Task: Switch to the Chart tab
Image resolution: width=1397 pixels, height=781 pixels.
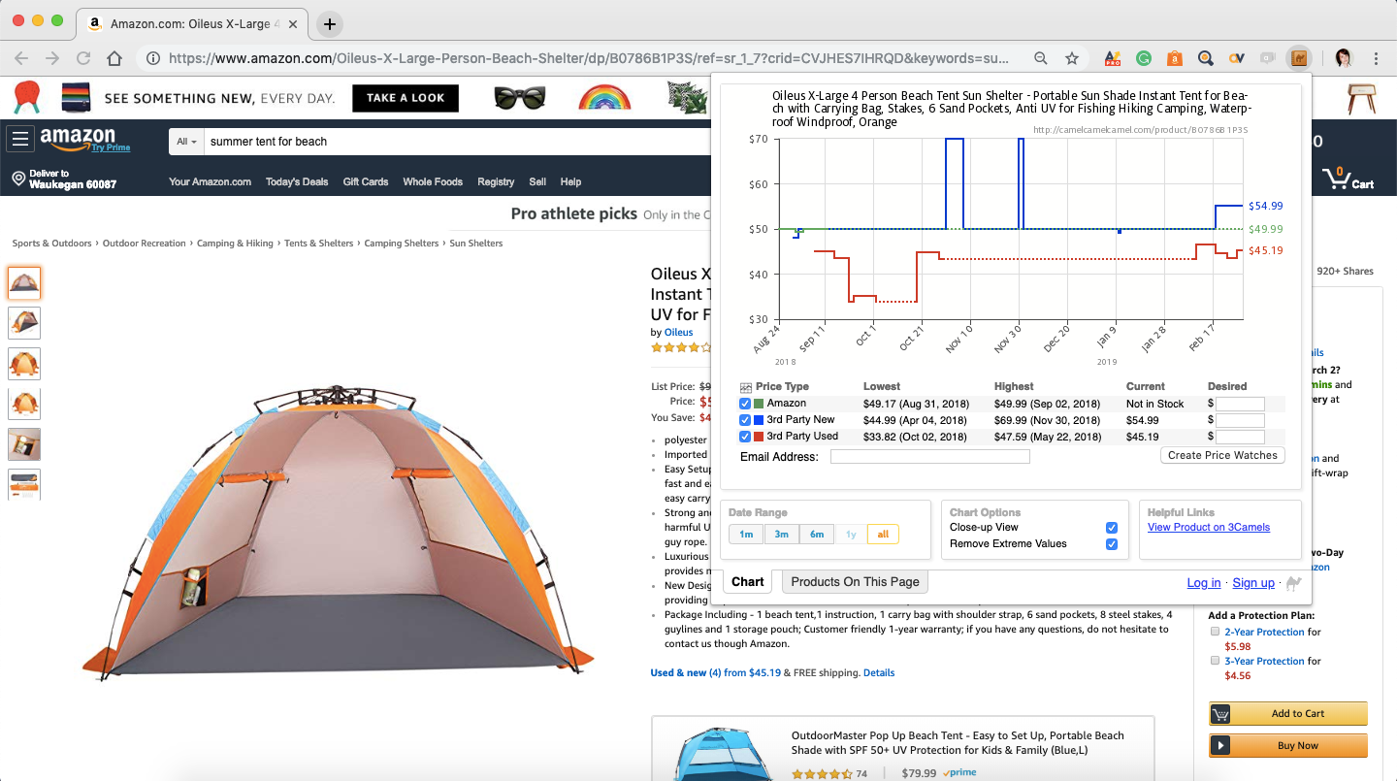Action: pyautogui.click(x=748, y=582)
